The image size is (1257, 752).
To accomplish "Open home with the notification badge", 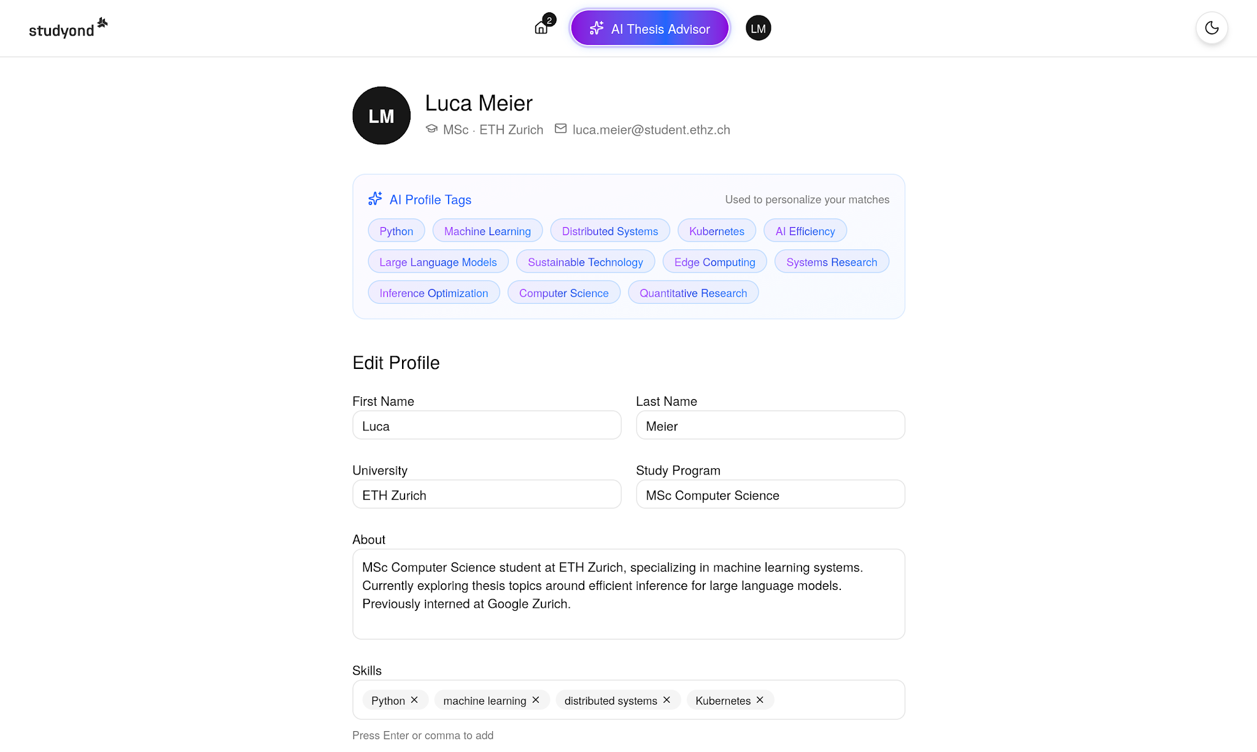I will [541, 28].
